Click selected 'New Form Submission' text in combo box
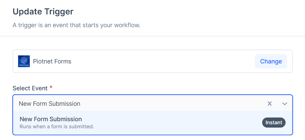 50,104
